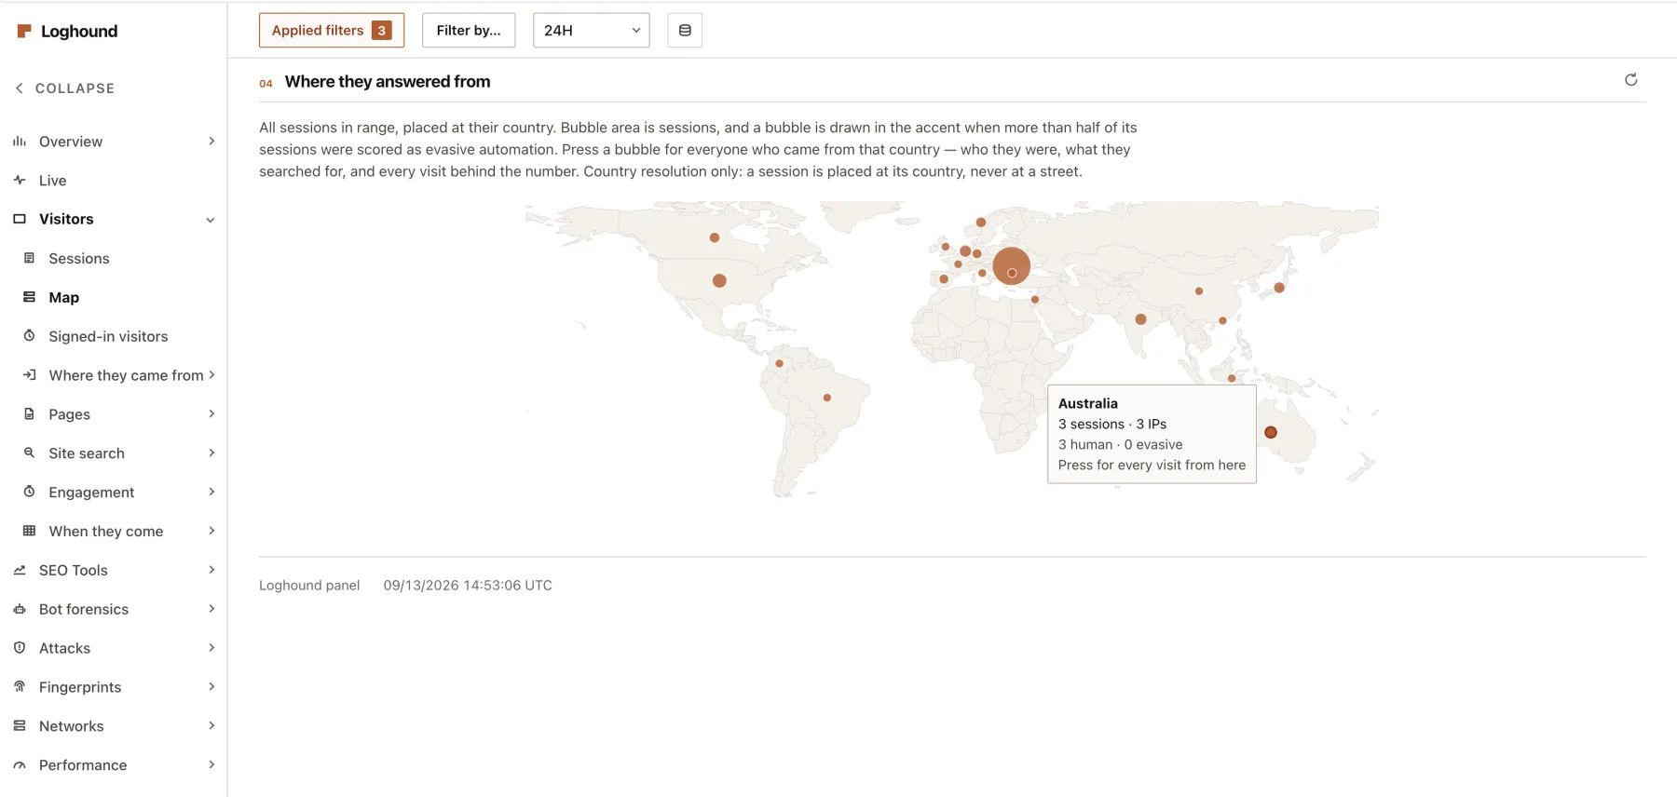This screenshot has width=1677, height=797.
Task: Expand the Bot forensics chevron
Action: point(211,609)
